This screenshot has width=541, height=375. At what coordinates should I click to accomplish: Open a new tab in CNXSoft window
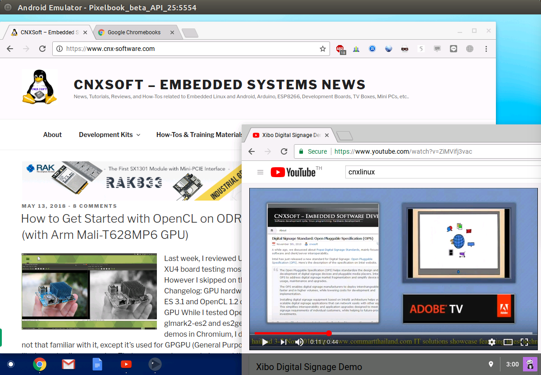pos(189,32)
